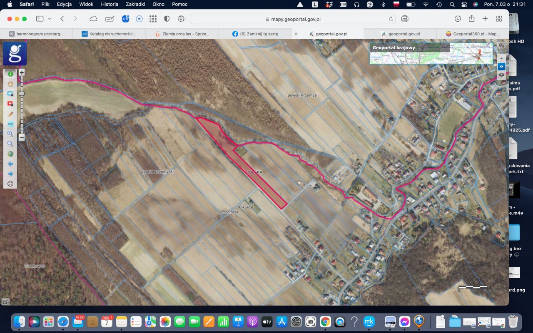Activate the zoom in magnifier tool
The width and height of the screenshot is (533, 333).
(x=10, y=134)
